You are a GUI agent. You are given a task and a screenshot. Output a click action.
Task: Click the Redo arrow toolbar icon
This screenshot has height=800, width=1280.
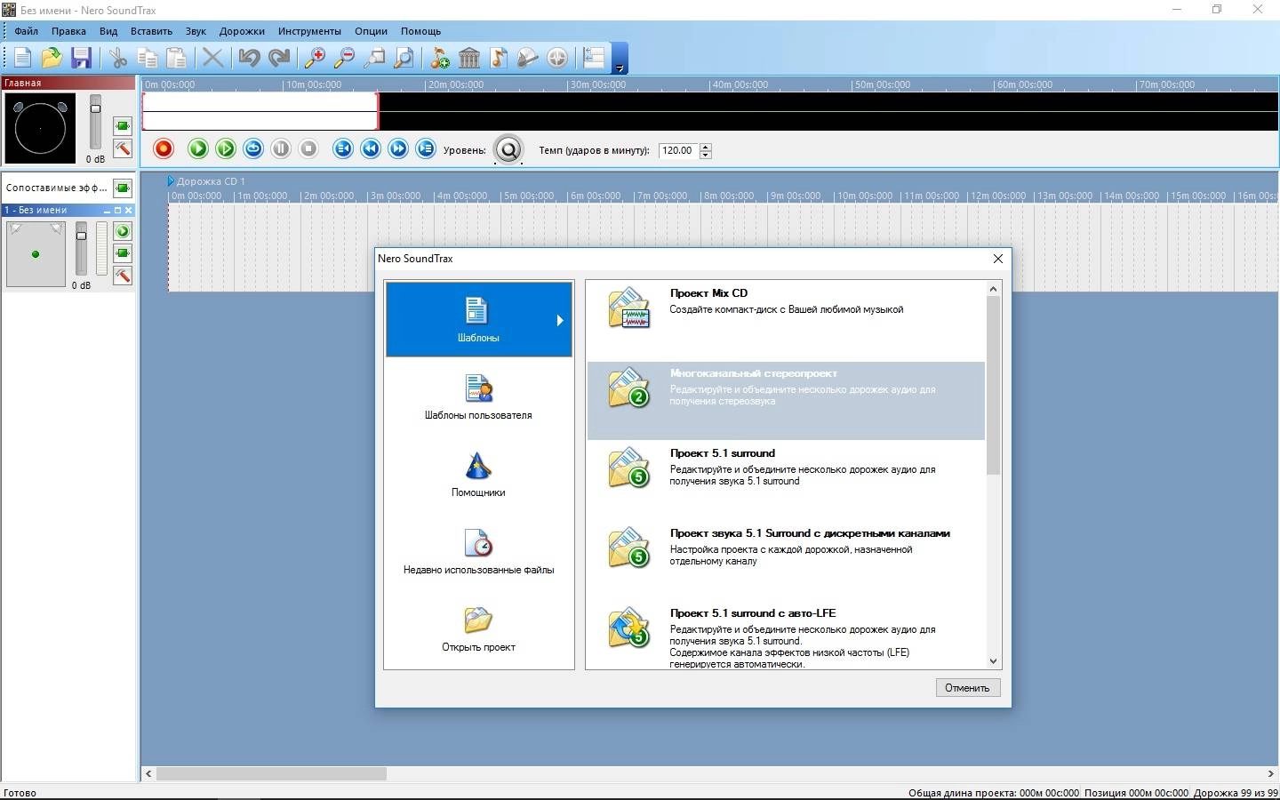tap(279, 59)
